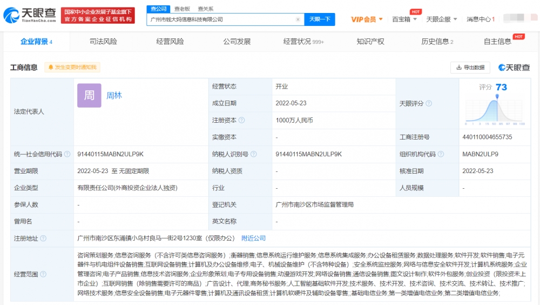540x305 pixels.
Task: Switch to the 查关系 search tab
Action: click(x=206, y=9)
